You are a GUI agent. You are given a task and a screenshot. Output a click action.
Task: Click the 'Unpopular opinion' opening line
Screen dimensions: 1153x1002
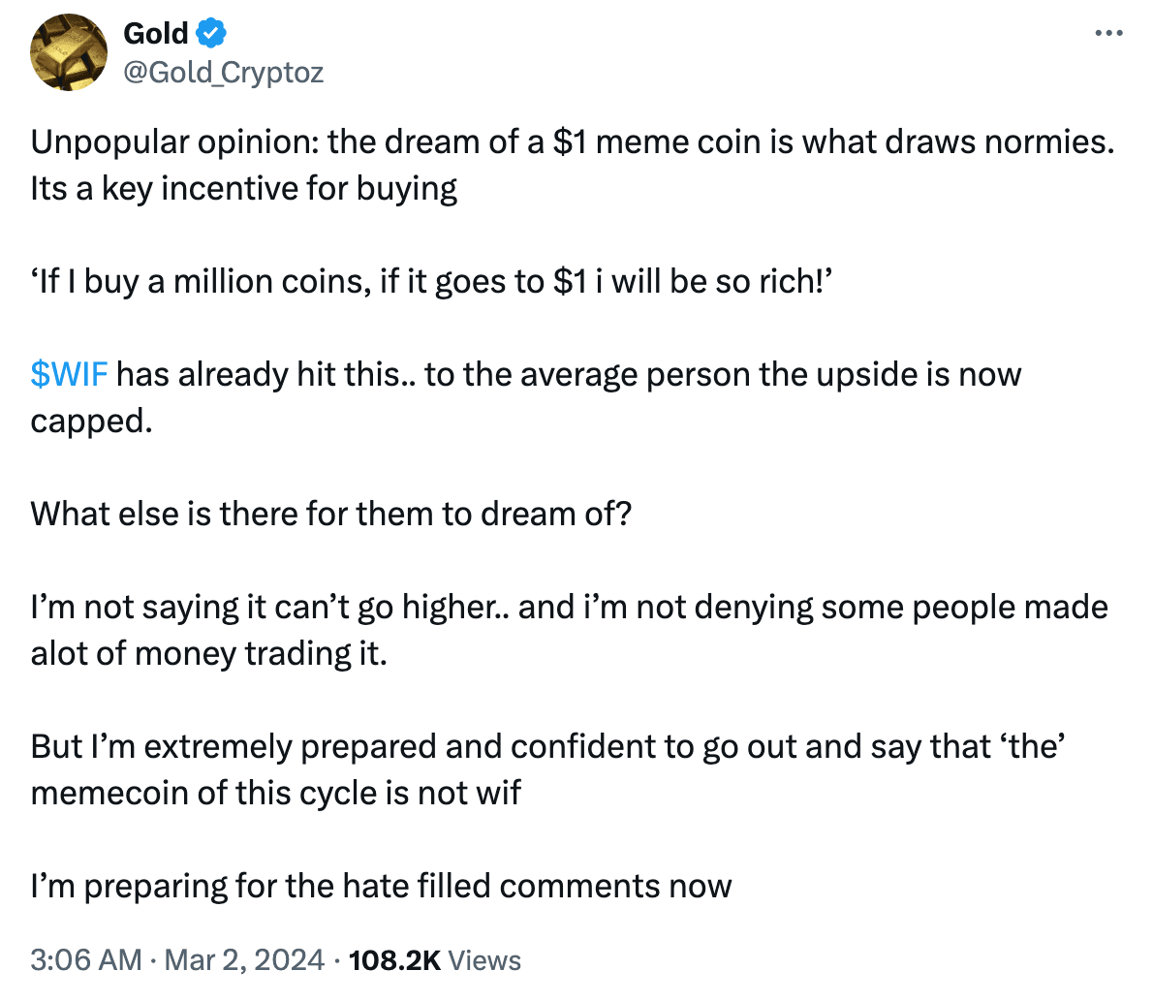point(573,141)
